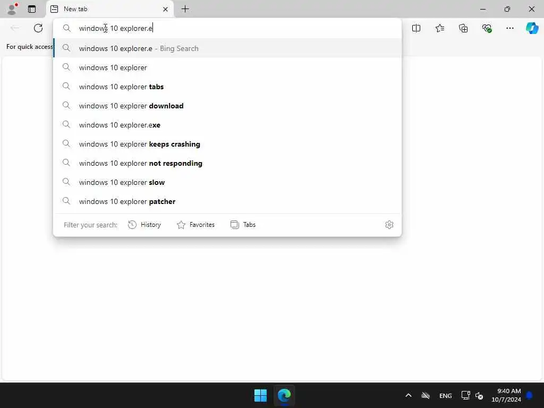Viewport: 544px width, 408px height.
Task: Click the OneDrive tray icon
Action: (426, 395)
